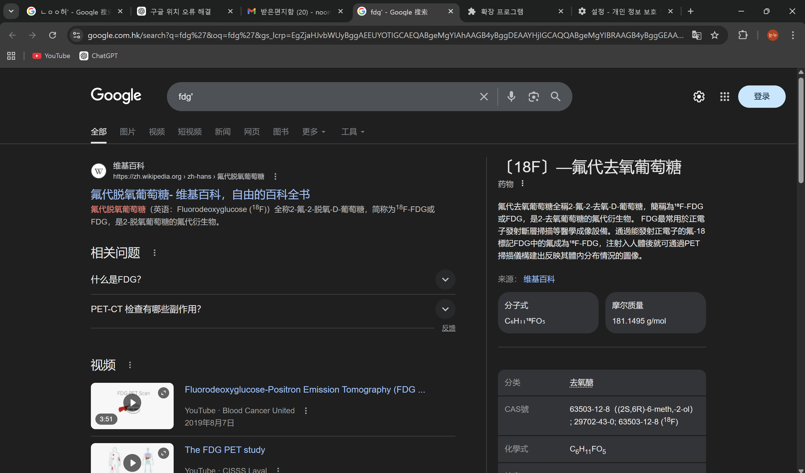Click the 去氧醣 classification link
Screen dimensions: 805x473
coord(581,383)
